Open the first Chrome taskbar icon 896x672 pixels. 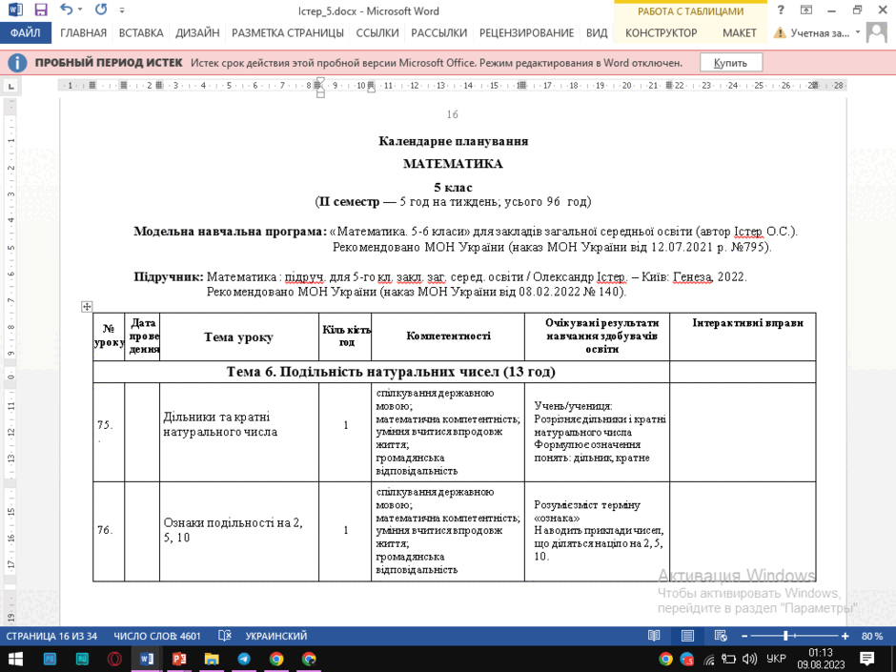(276, 659)
